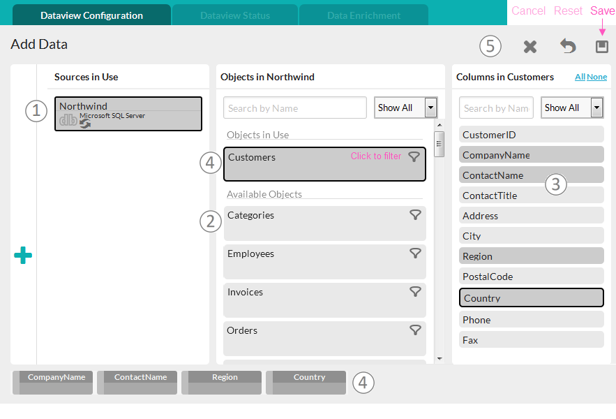The height and width of the screenshot is (419, 616).
Task: Toggle the Phone column
Action: (531, 319)
